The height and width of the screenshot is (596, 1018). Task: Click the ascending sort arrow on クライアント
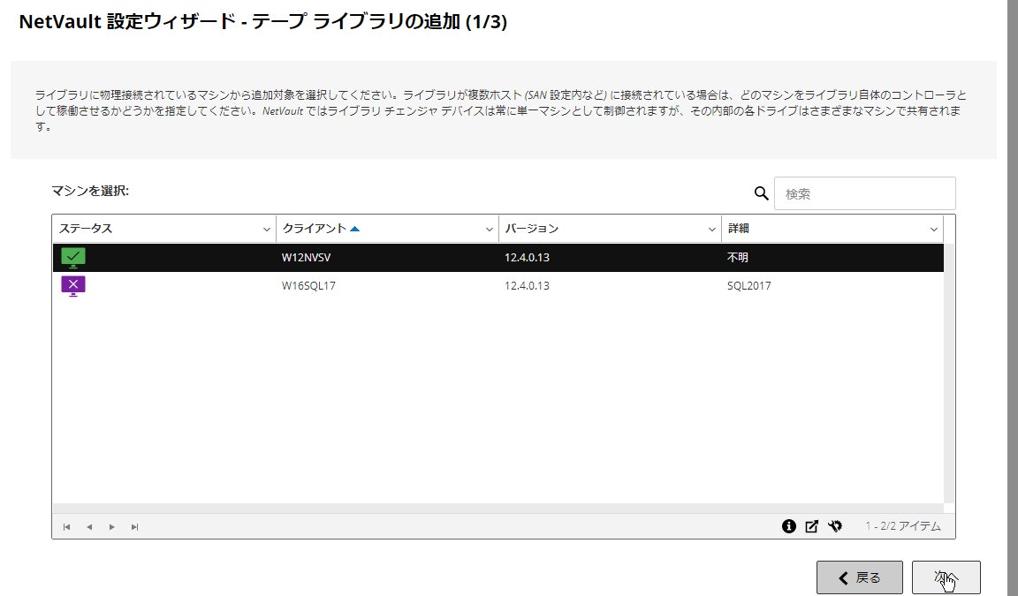pos(354,229)
